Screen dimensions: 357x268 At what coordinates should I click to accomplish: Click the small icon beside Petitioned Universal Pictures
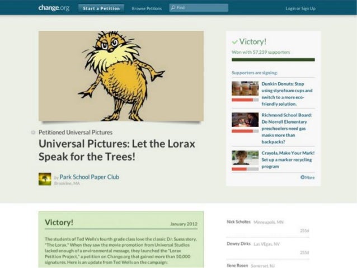(x=33, y=132)
